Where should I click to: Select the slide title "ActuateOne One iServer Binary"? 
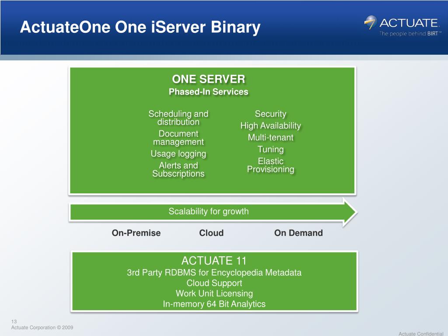(140, 27)
